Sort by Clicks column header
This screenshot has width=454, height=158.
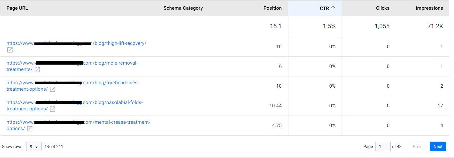click(382, 8)
